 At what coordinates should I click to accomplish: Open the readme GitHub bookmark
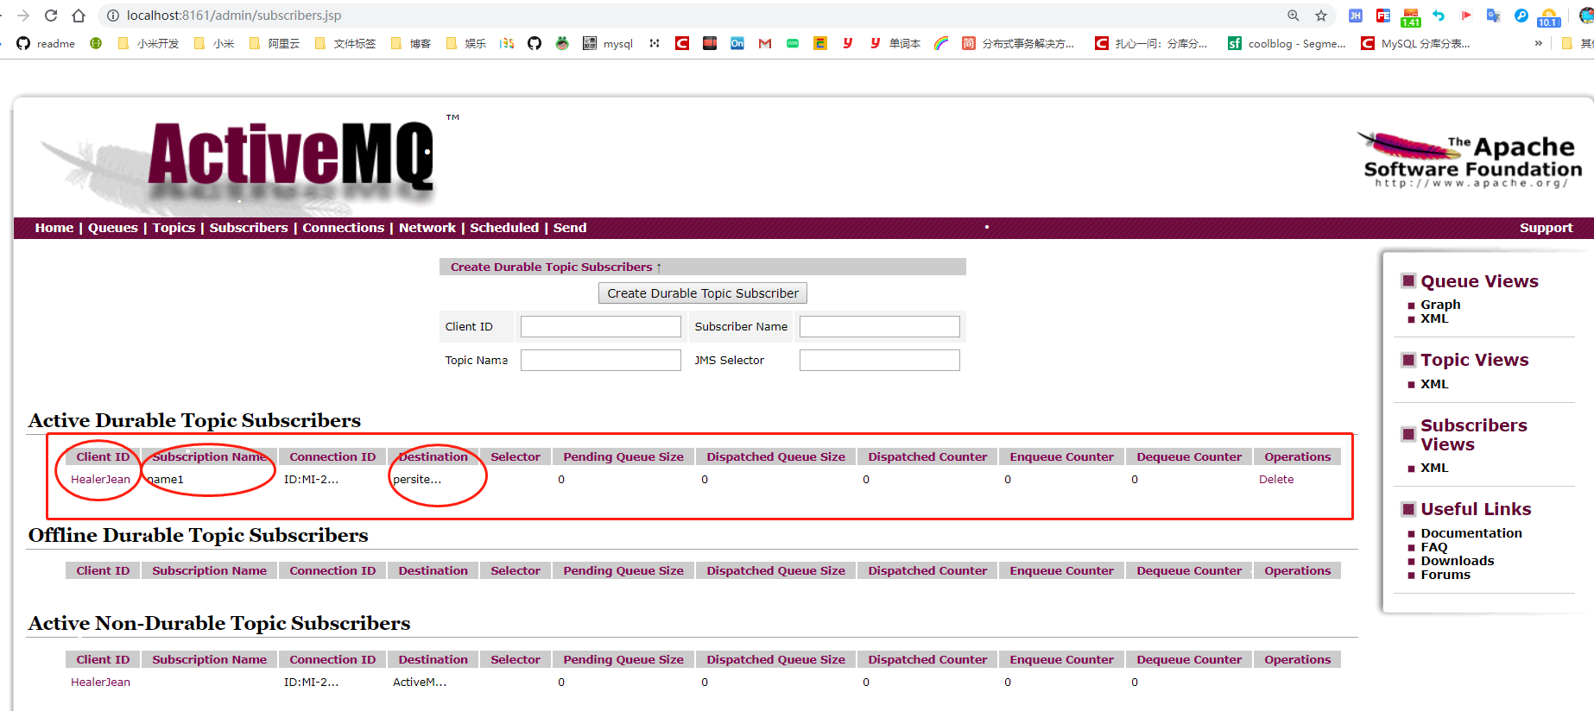tap(46, 43)
